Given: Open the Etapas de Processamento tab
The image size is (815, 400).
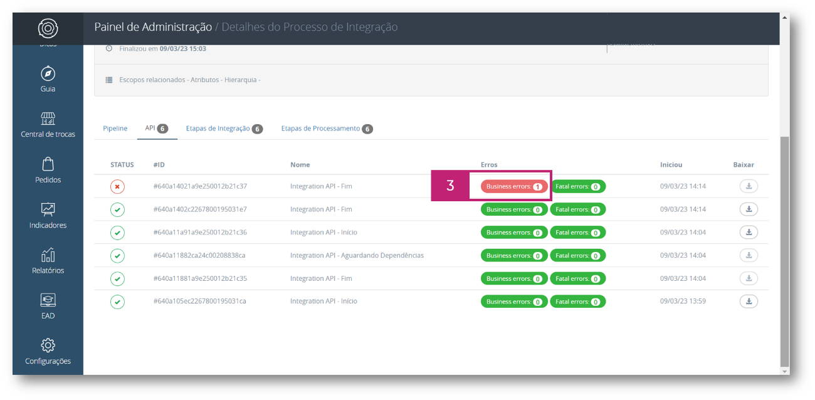Looking at the screenshot, I should (327, 129).
